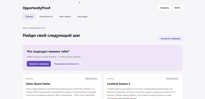Click the OpportunityProof logo
This screenshot has width=205, height=99.
point(37,8)
